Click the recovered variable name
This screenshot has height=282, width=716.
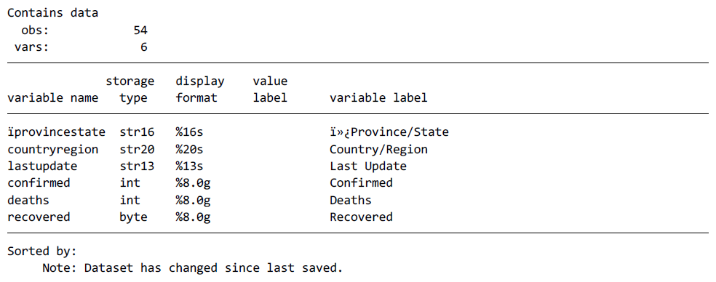pyautogui.click(x=39, y=217)
